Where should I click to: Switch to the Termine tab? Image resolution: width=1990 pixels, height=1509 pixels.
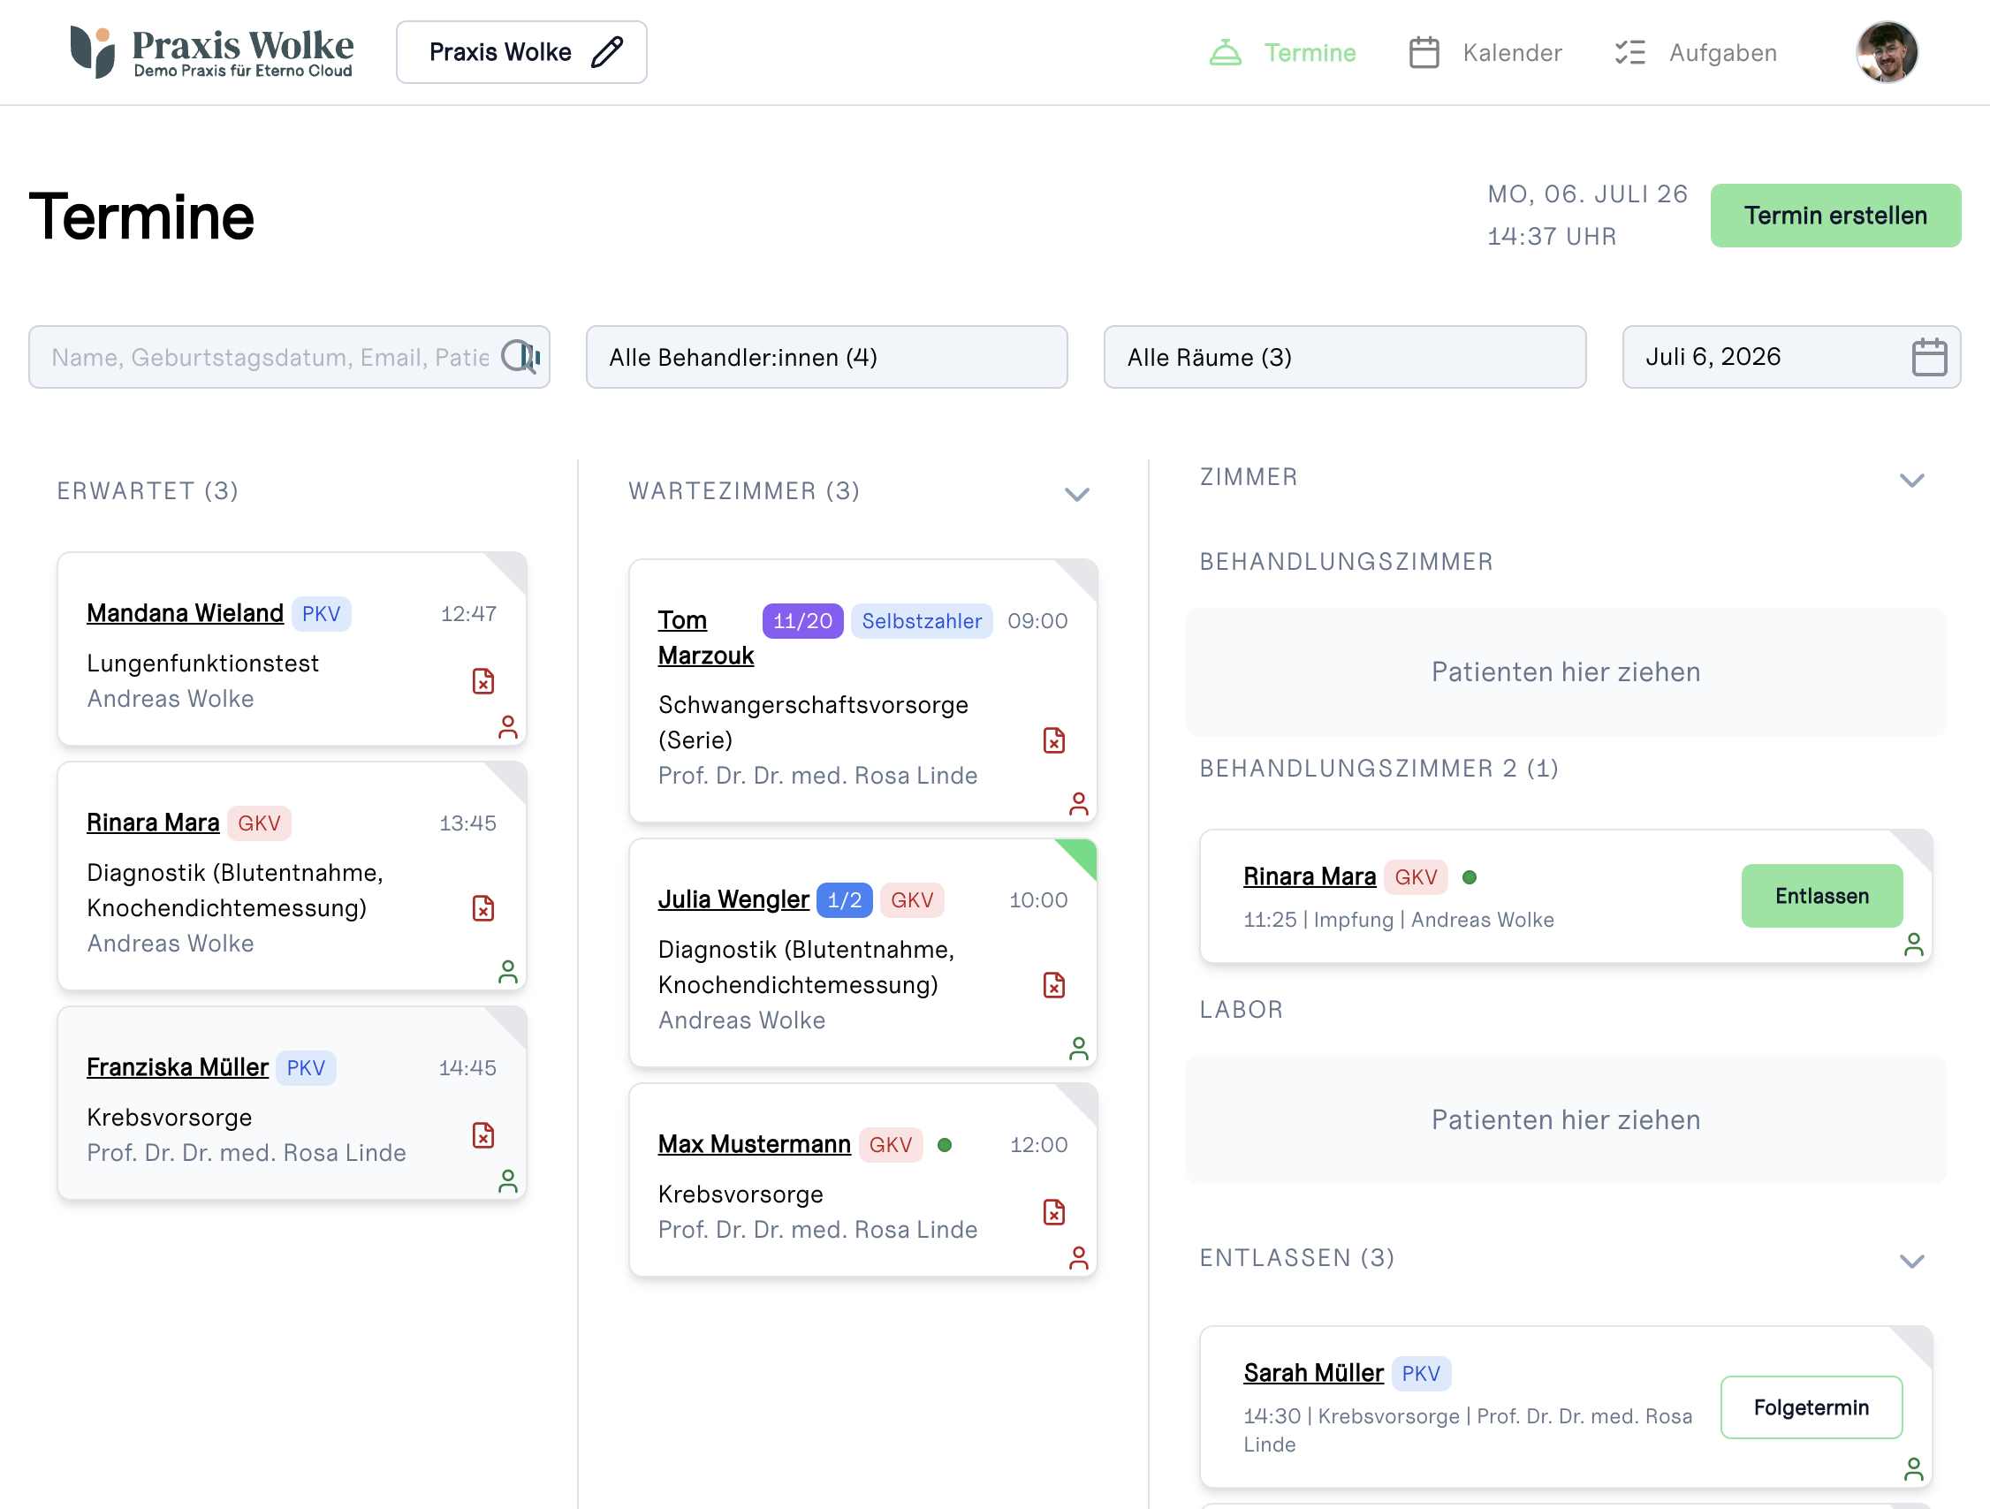pyautogui.click(x=1283, y=52)
